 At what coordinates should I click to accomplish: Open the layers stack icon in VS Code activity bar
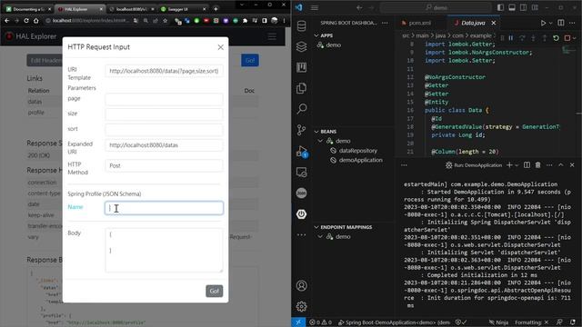click(x=301, y=46)
